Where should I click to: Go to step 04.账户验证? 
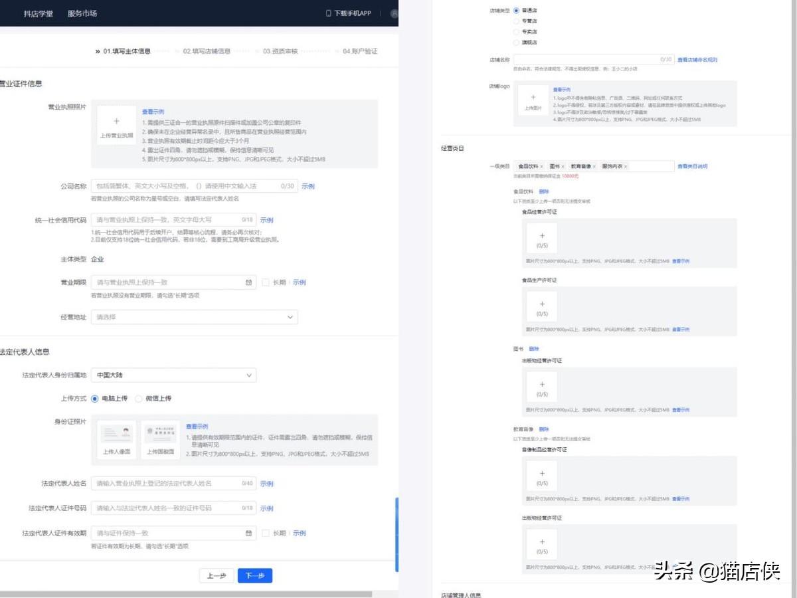coord(360,51)
